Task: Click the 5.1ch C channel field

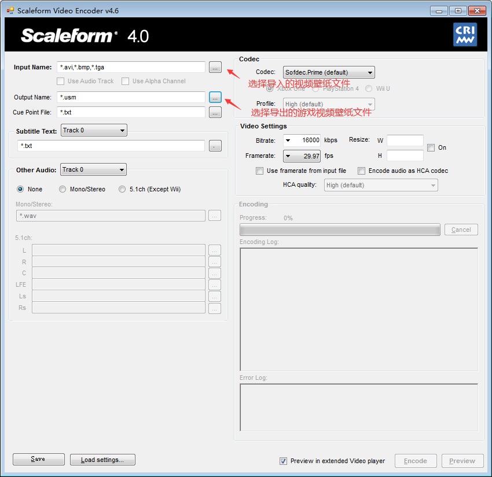Action: (119, 273)
